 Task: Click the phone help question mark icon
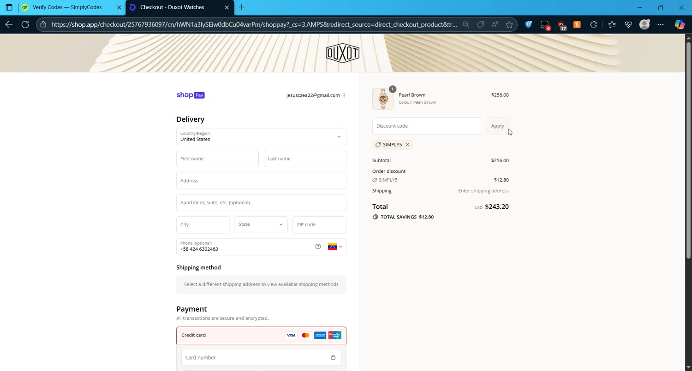point(318,247)
